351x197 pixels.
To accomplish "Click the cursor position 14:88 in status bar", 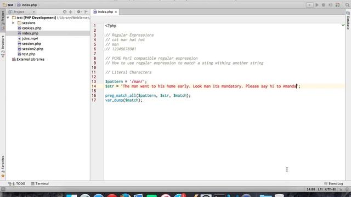I will coord(311,189).
